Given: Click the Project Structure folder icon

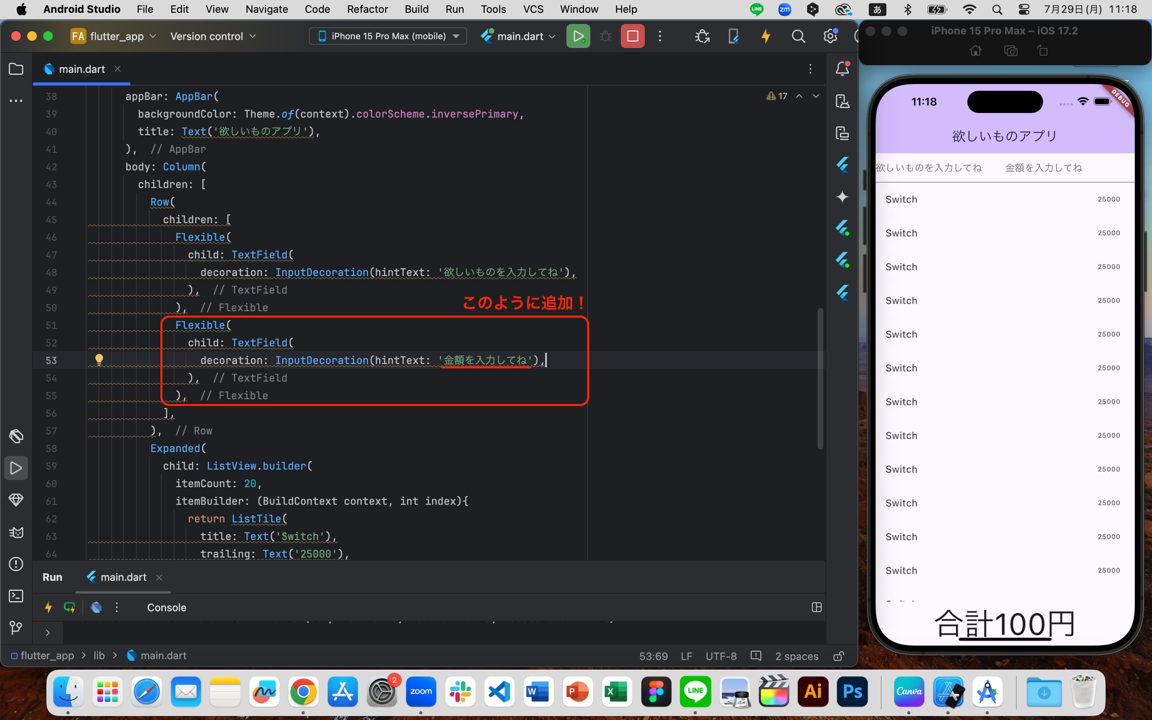Looking at the screenshot, I should pos(16,69).
